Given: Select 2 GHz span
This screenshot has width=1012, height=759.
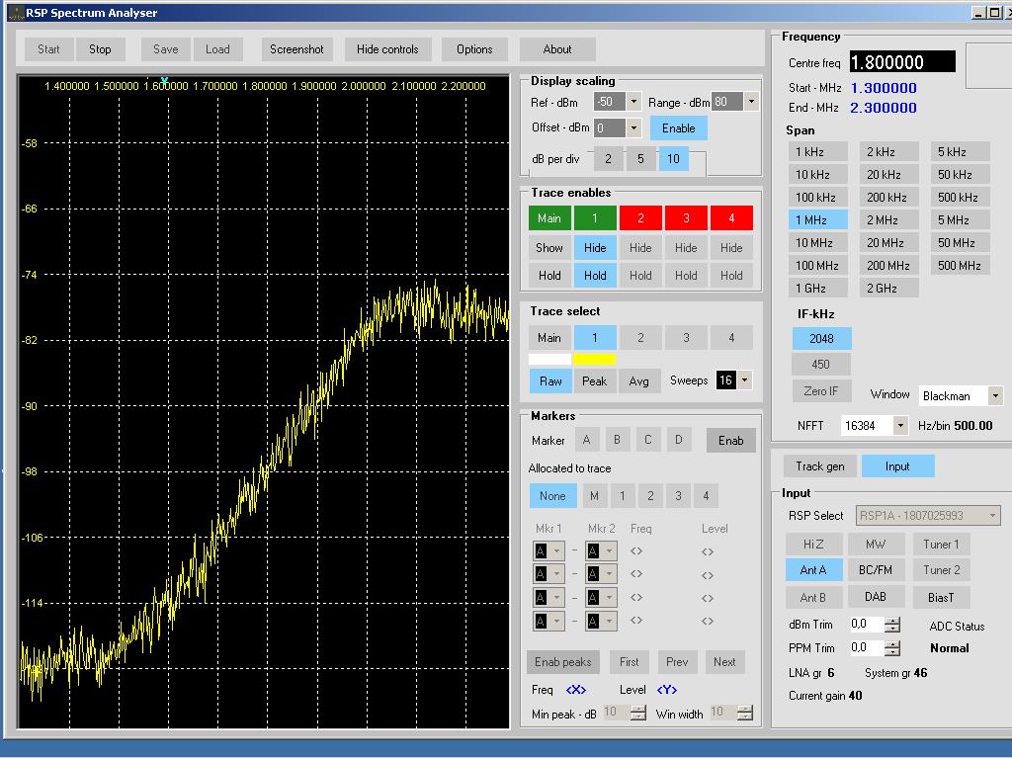Looking at the screenshot, I should coord(888,289).
